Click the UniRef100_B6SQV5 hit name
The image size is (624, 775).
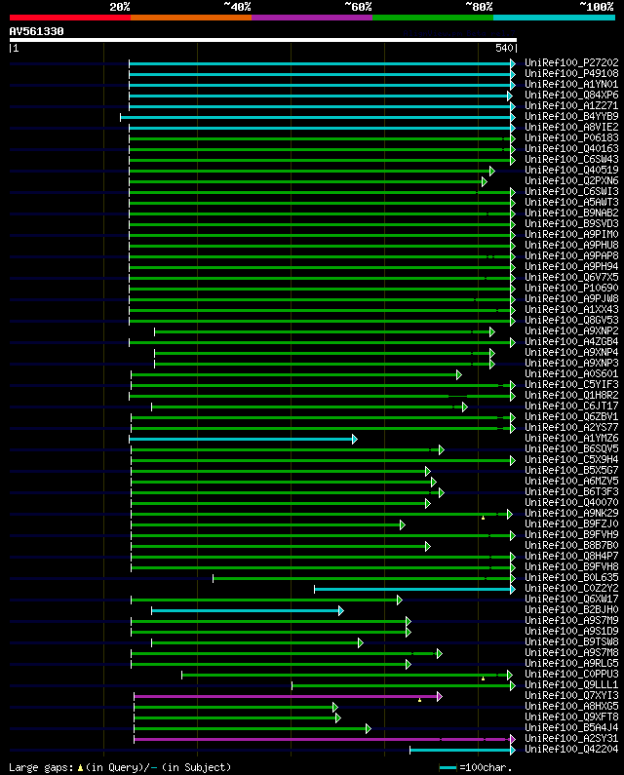pos(571,449)
